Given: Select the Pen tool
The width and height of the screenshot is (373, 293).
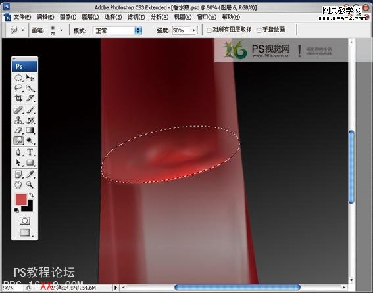Looking at the screenshot, I should click(x=18, y=152).
